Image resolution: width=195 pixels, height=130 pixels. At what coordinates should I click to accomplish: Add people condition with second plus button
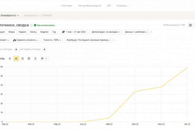click(44, 49)
